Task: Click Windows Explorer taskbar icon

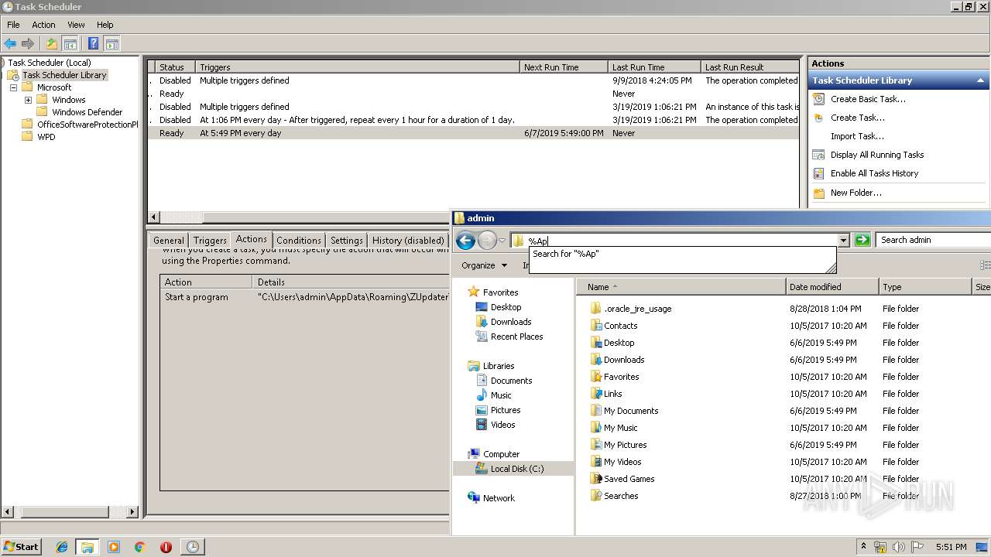Action: coord(87,547)
